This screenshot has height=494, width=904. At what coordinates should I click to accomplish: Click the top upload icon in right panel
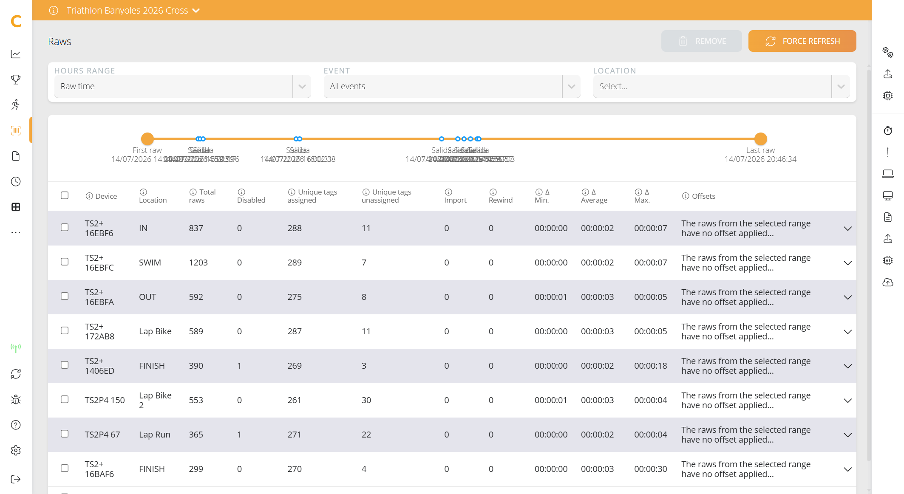click(x=888, y=74)
